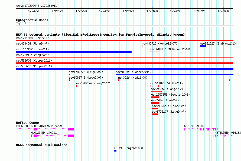Click the 2q31.1 band label
Screen dimensions: 241x161
21,23
